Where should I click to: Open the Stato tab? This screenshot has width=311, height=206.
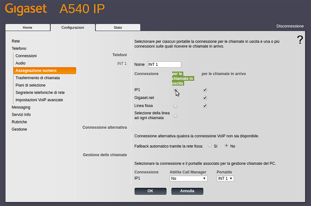click(x=118, y=28)
